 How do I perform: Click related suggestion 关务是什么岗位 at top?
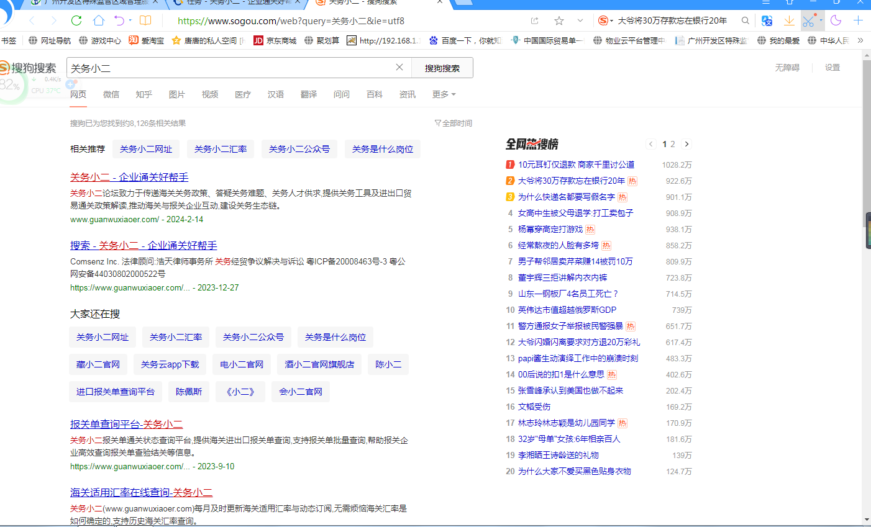[383, 149]
